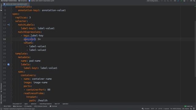Click belajar-kubernetes in navigation bar
Viewport: 196px width, 110px height.
pos(9,1)
